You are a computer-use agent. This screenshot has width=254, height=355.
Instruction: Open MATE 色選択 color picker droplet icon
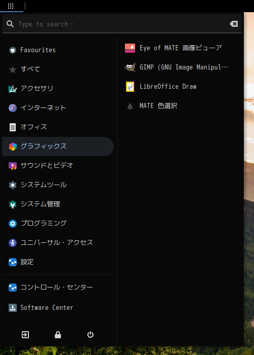coord(130,106)
